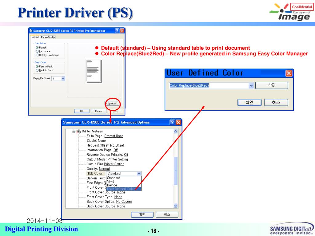Image resolution: width=315 pixels, height=236 pixels.
Task: Click the Fine Edge row
Action: (96, 183)
